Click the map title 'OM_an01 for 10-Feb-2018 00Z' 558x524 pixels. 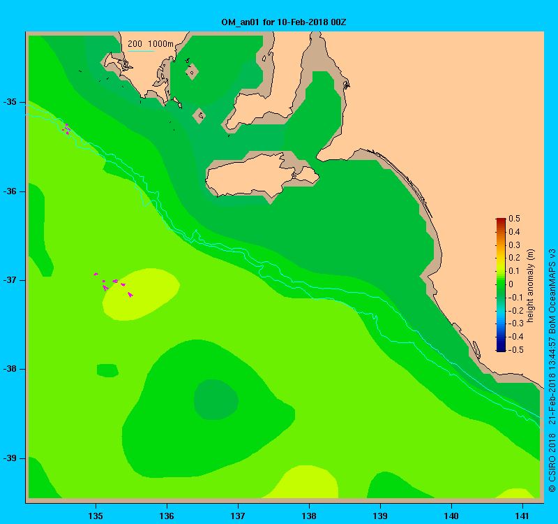click(x=284, y=22)
